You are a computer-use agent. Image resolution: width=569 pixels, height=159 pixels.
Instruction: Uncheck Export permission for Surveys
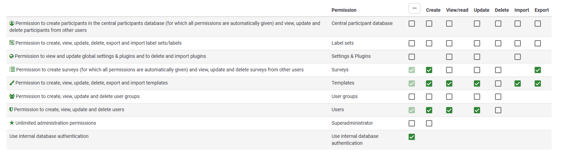point(537,70)
